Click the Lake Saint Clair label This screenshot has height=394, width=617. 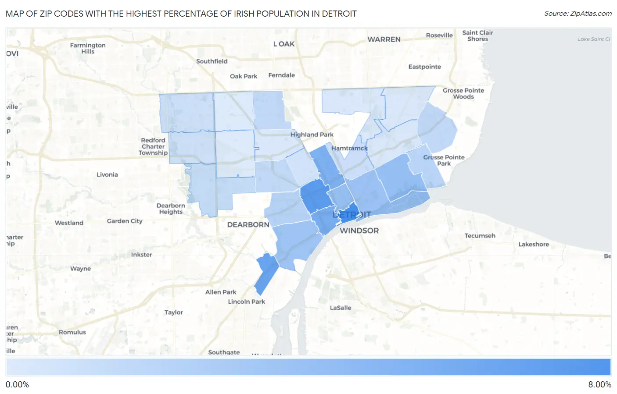pos(594,39)
